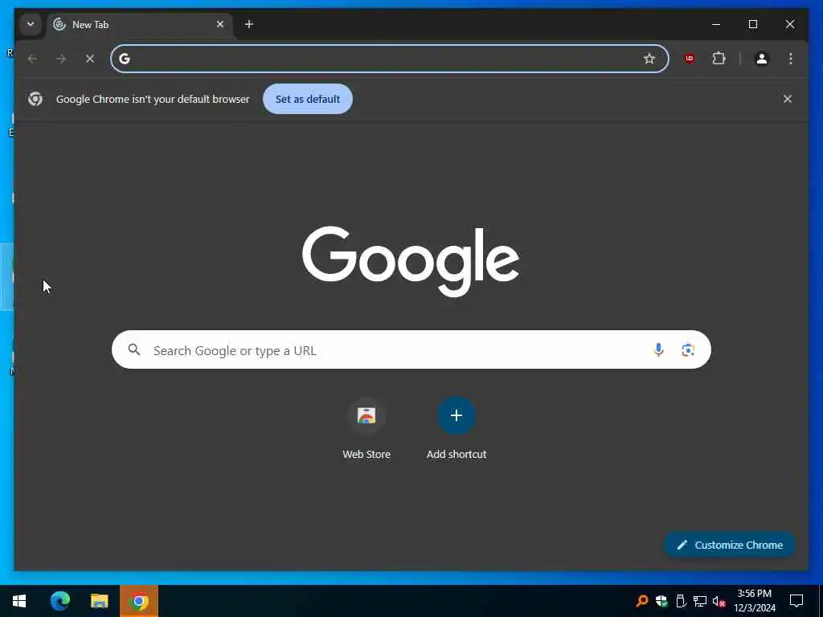Open the uBlock Origin extension icon
The height and width of the screenshot is (617, 823).
pyautogui.click(x=690, y=59)
